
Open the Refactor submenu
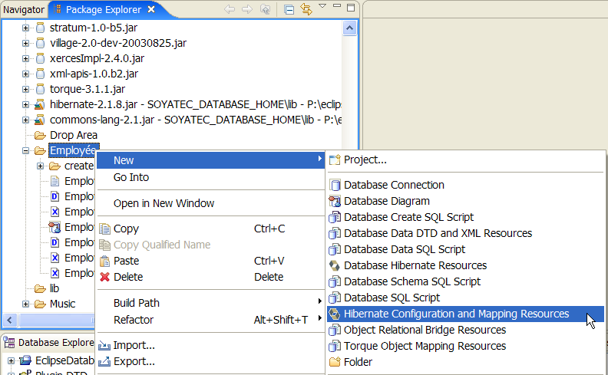coord(210,320)
